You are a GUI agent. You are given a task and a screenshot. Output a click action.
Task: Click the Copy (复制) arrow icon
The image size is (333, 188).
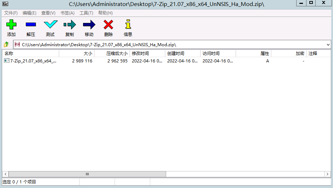[x=70, y=25]
